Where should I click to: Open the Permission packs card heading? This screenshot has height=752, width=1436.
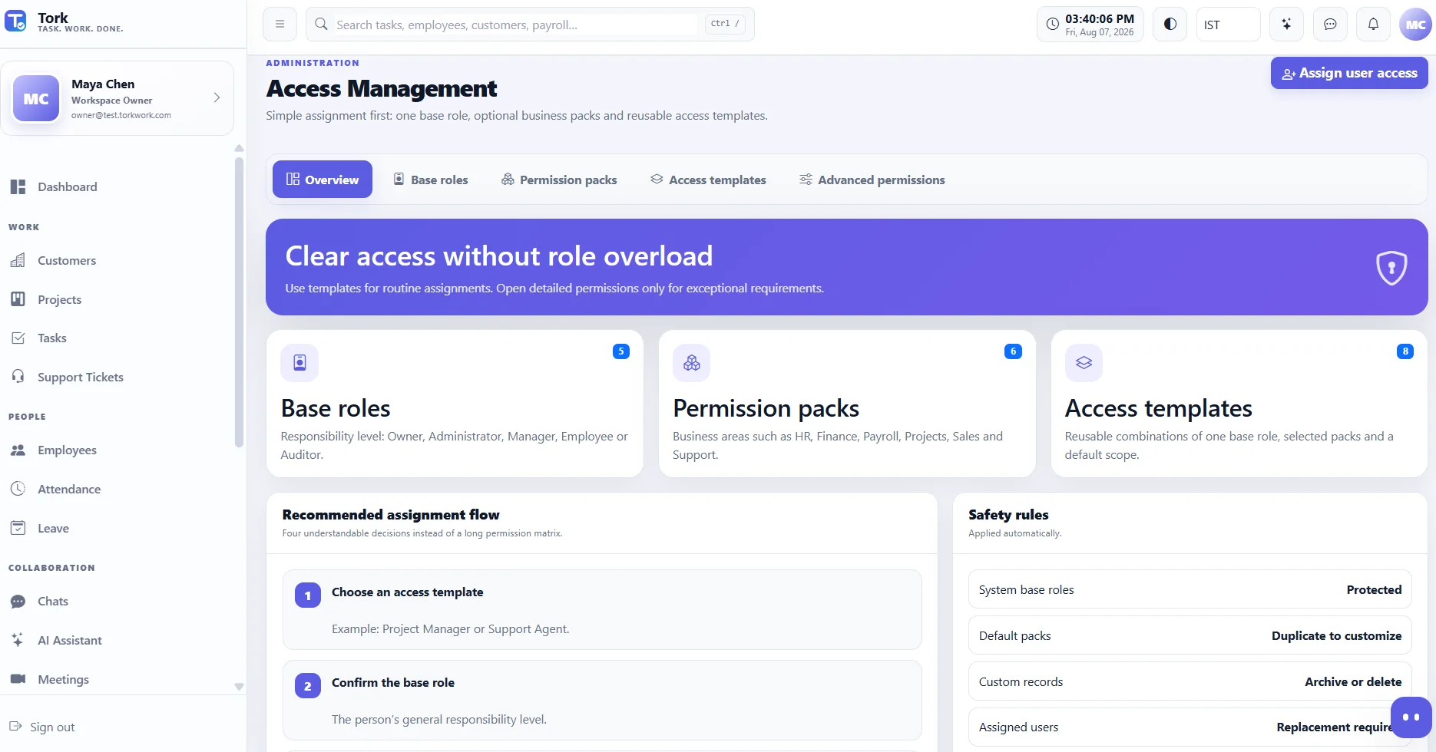pyautogui.click(x=766, y=408)
